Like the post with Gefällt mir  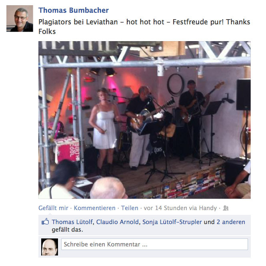tap(53, 208)
